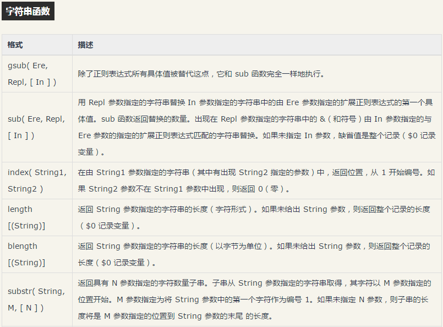Click the blength description mentioning 以字节为单位
The width and height of the screenshot is (443, 327).
257,254
